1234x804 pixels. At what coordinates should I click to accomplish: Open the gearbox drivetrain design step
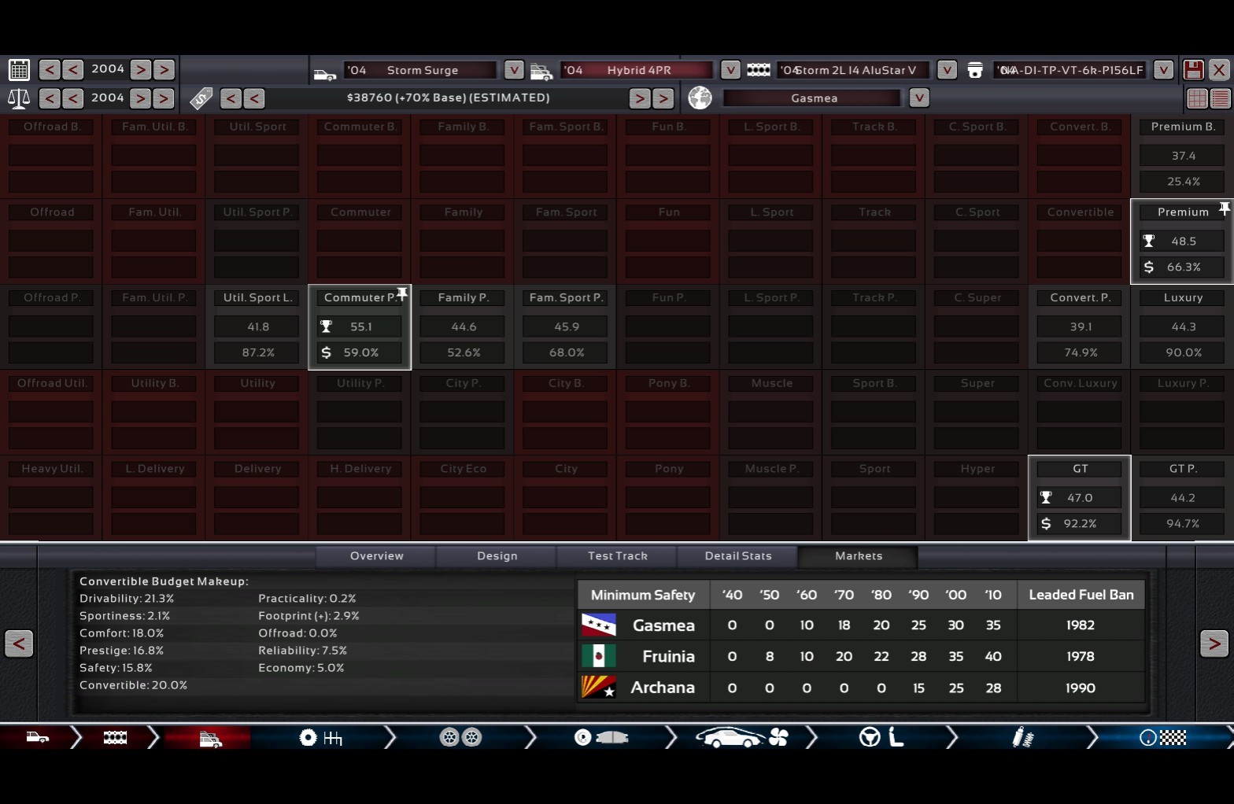coord(321,738)
